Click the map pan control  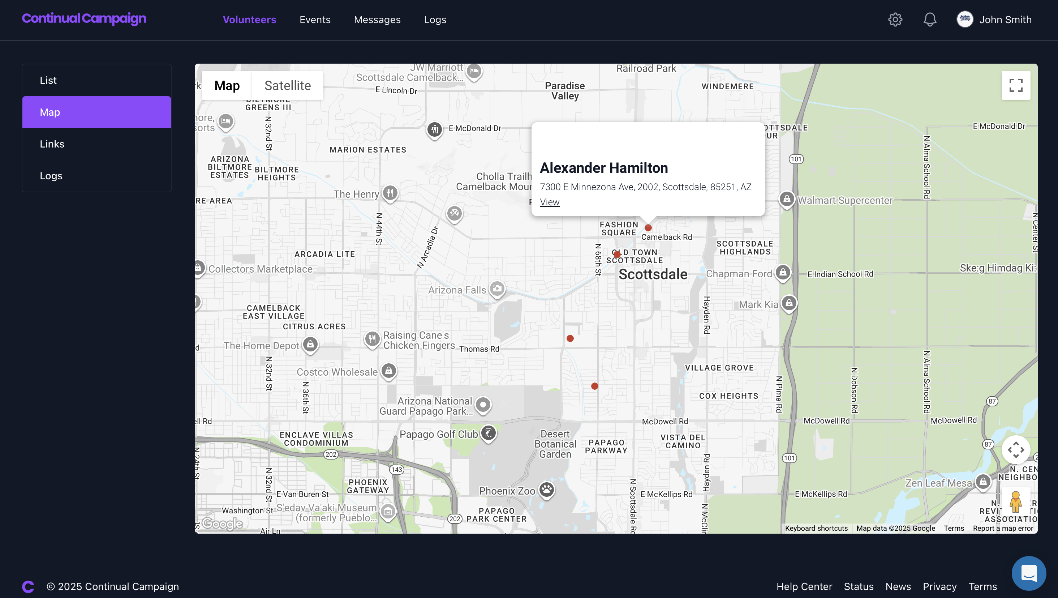pos(1016,450)
